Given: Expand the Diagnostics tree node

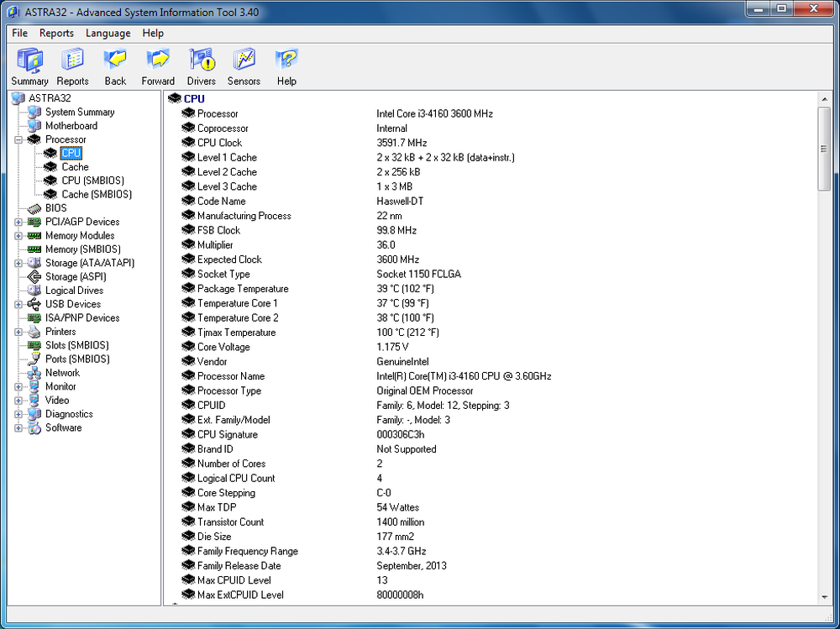Looking at the screenshot, I should [18, 414].
